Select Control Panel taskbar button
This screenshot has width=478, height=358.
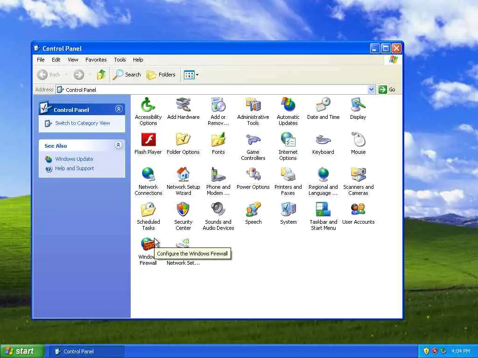coord(86,351)
